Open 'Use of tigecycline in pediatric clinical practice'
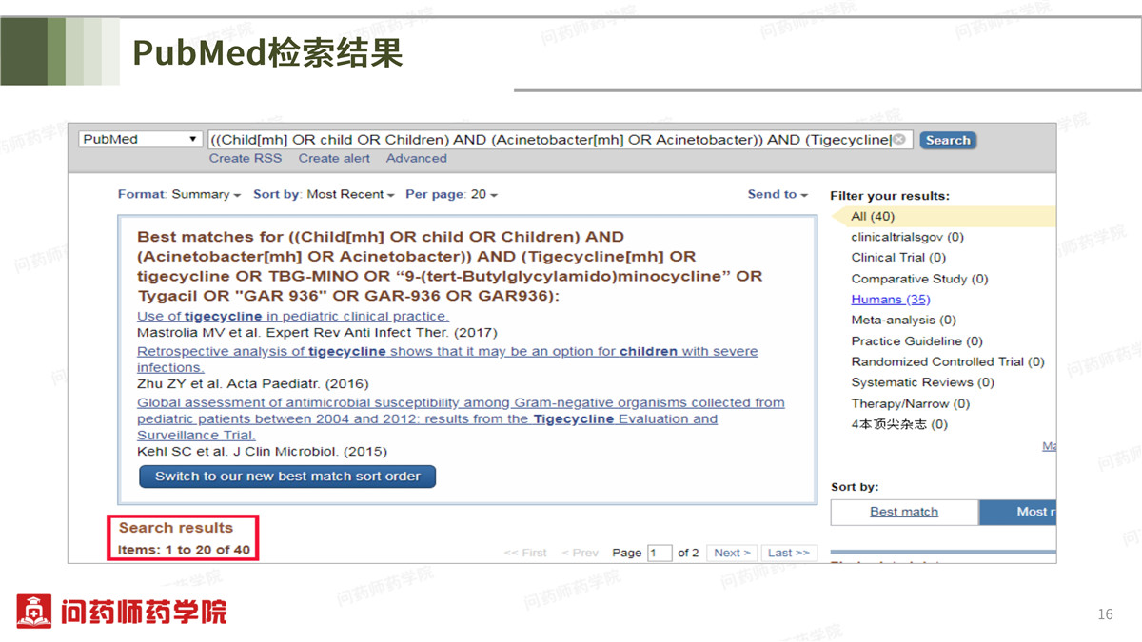Viewport: 1142px width, 642px height. pyautogui.click(x=293, y=316)
